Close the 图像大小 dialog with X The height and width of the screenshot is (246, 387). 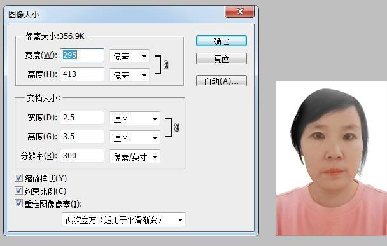240,11
